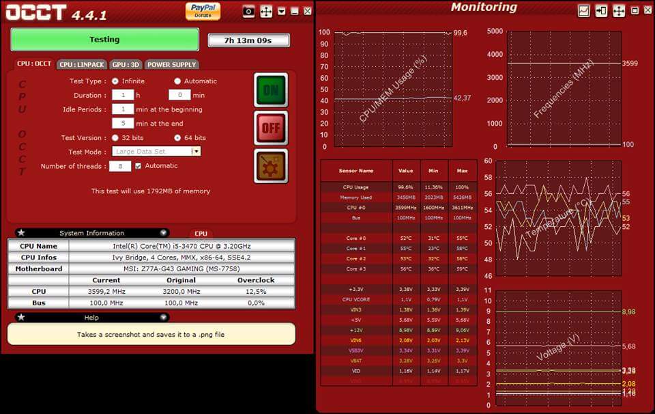Click the star icon beside Help
This screenshot has height=414, width=655.
21,317
